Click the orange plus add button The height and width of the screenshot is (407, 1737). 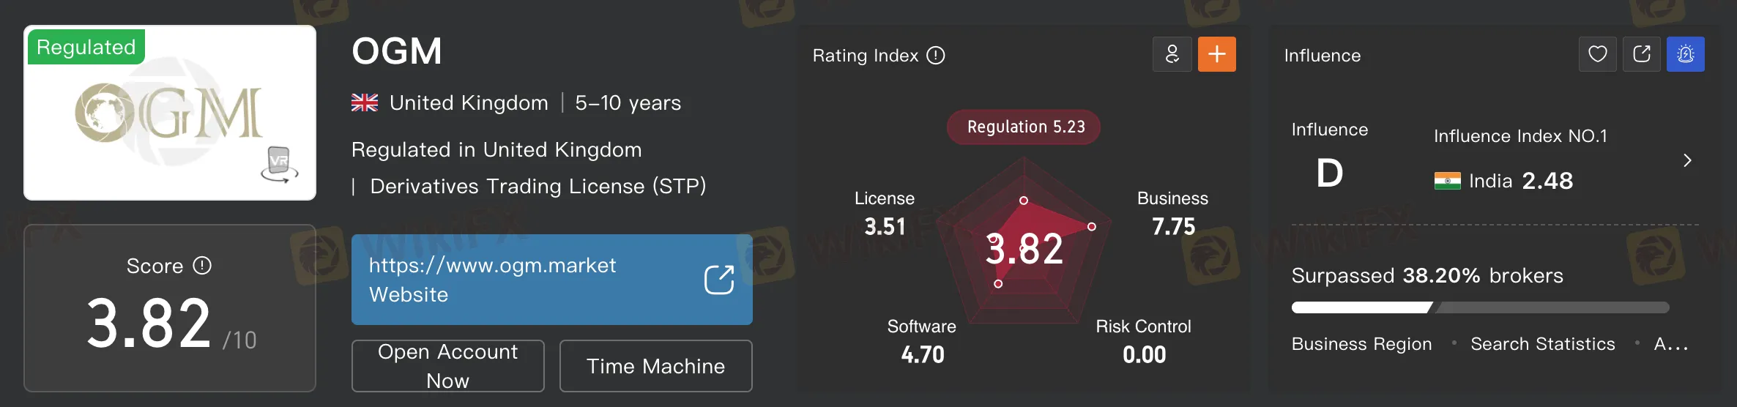click(x=1216, y=54)
